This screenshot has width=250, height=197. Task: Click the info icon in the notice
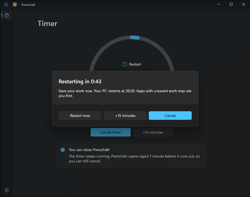63,150
